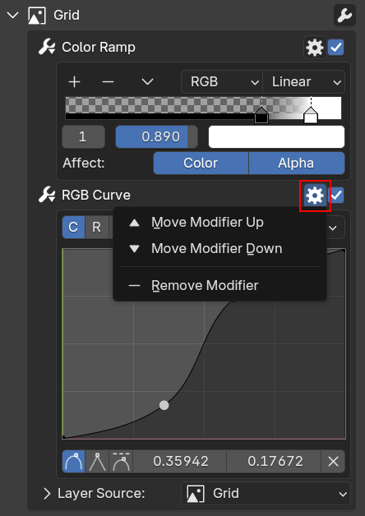Screen dimensions: 365x516
Task: Toggle the Affect Alpha button
Action: 297,164
